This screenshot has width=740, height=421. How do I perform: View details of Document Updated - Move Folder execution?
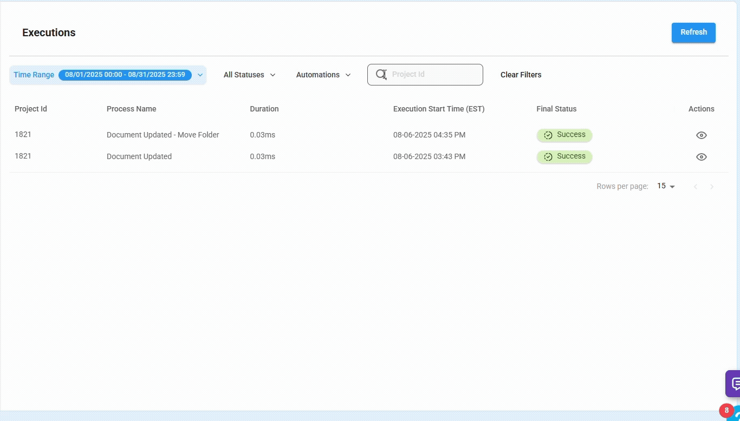tap(701, 135)
